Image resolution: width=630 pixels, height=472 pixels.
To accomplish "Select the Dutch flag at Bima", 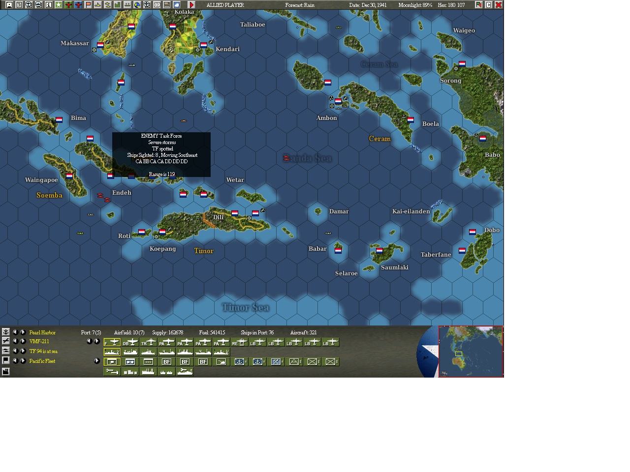I will pyautogui.click(x=59, y=119).
